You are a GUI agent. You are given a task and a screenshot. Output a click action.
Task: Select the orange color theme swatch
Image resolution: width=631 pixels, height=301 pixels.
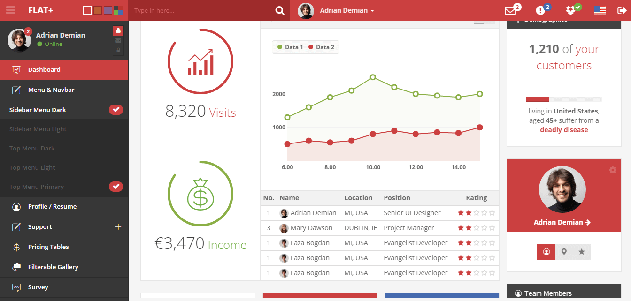(x=98, y=10)
